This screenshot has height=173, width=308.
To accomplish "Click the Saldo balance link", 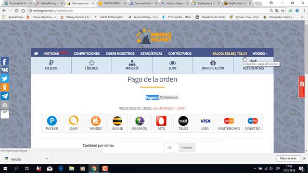I will click(230, 53).
